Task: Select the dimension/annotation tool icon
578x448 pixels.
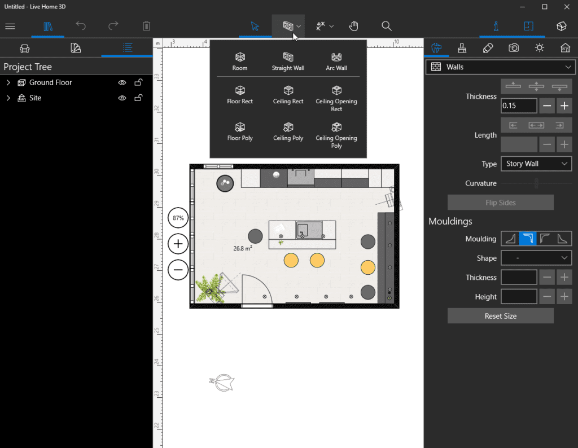Action: click(321, 26)
